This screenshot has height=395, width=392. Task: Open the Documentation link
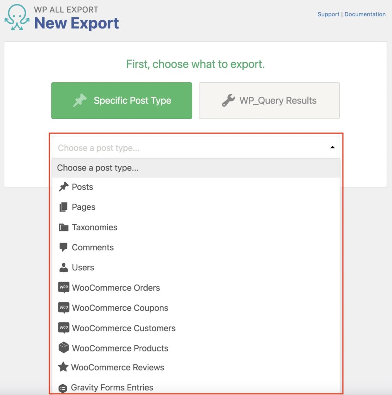point(365,14)
